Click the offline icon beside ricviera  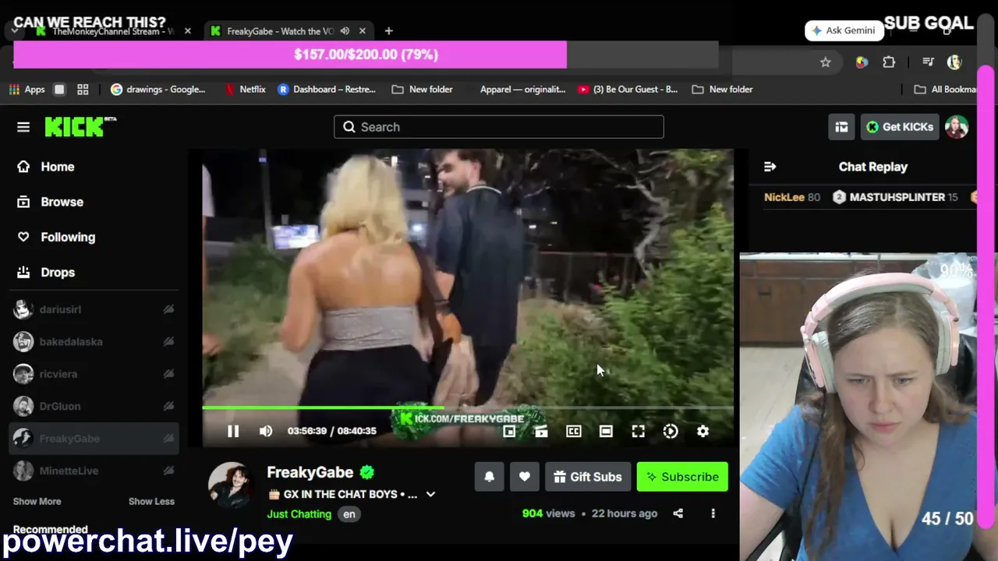pos(168,374)
